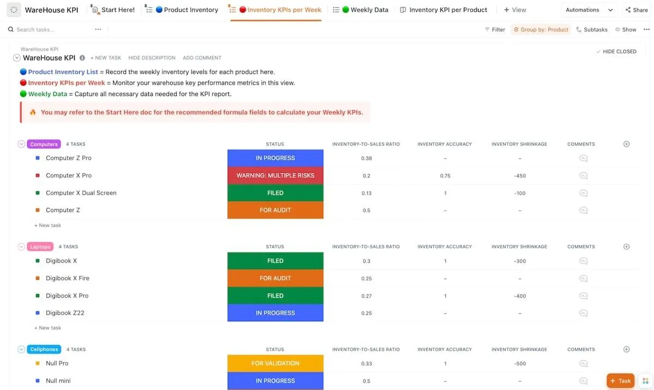This screenshot has height=390, width=654.
Task: Collapse the Laptops group
Action: 22,247
